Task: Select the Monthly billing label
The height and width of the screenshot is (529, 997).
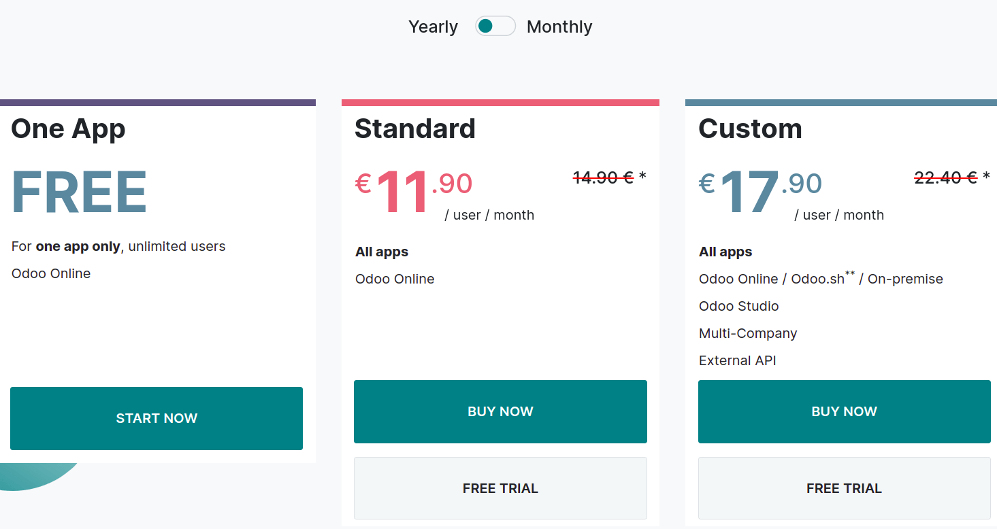Action: 559,27
